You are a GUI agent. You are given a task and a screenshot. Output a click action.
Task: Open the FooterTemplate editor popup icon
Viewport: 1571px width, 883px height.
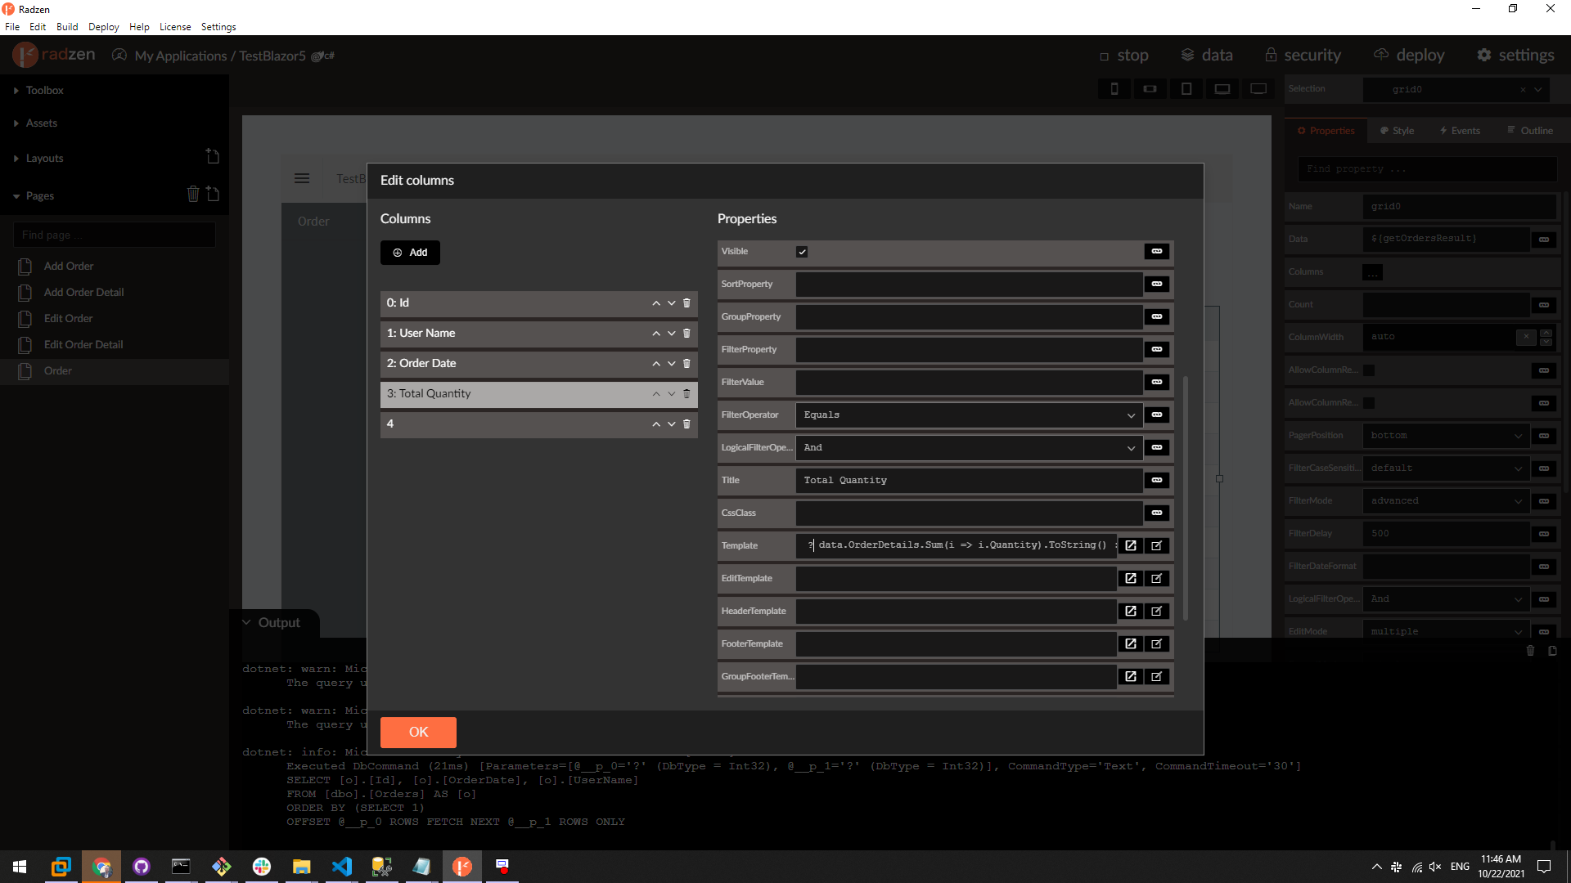click(x=1131, y=643)
